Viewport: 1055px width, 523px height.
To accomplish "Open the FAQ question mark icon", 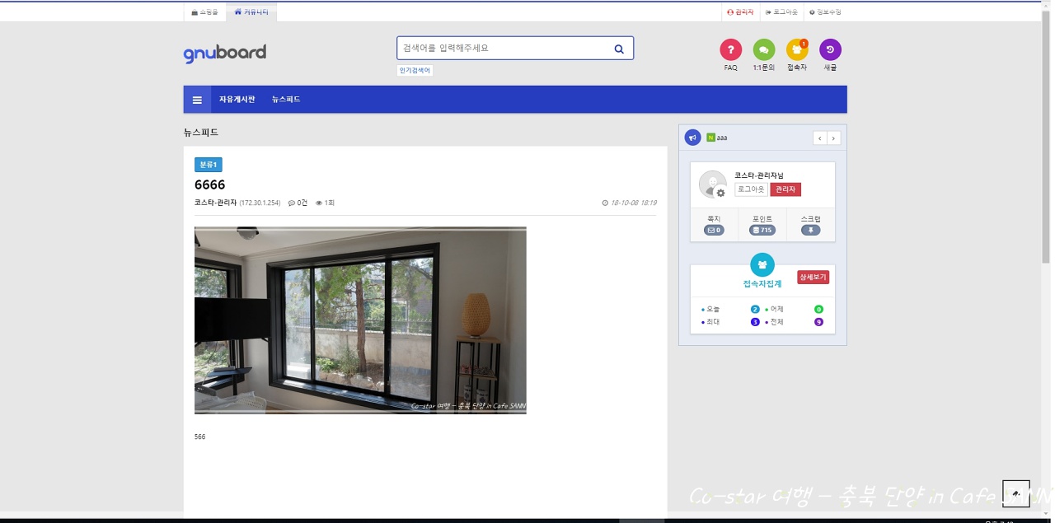I will coord(730,50).
